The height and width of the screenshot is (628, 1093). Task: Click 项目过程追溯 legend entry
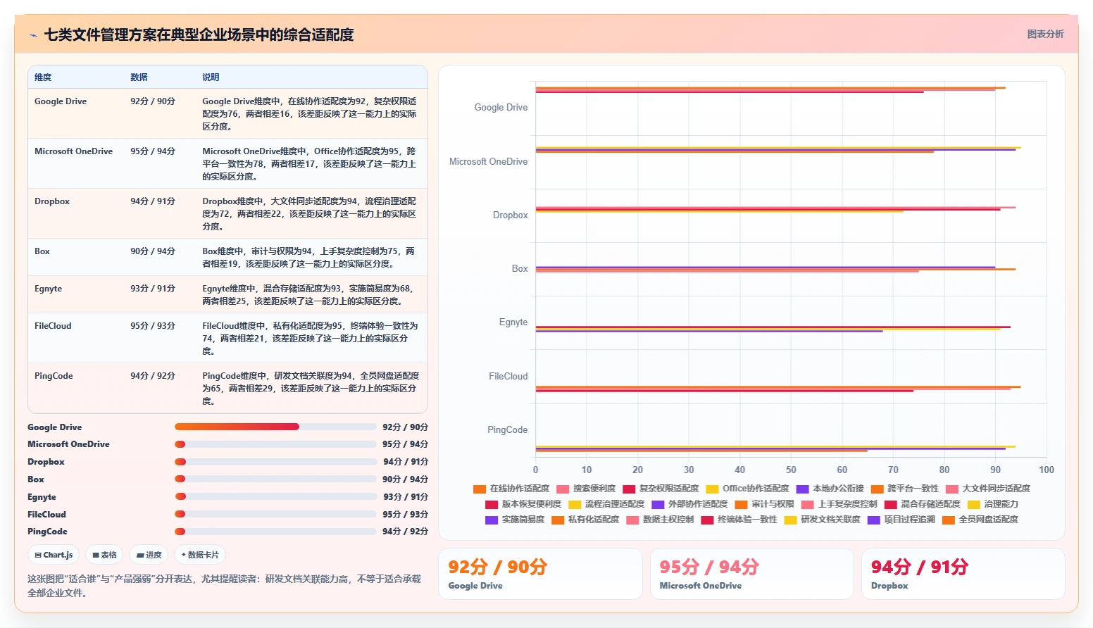pos(901,520)
